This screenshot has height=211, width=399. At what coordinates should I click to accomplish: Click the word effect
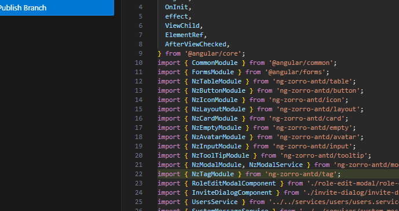click(x=177, y=16)
